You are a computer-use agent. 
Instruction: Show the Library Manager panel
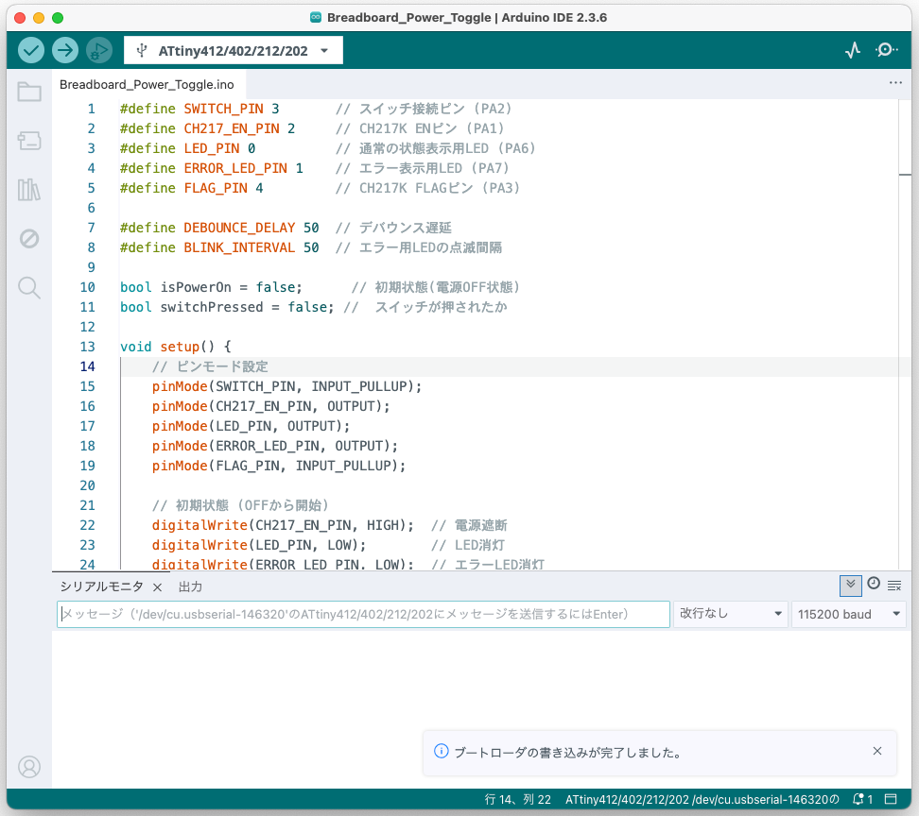tap(29, 190)
